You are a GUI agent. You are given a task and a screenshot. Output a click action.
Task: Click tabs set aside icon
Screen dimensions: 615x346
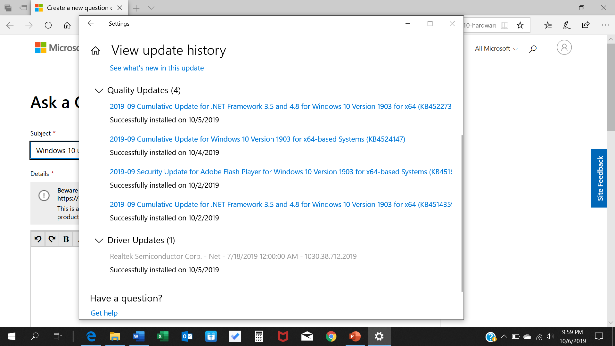click(x=8, y=8)
